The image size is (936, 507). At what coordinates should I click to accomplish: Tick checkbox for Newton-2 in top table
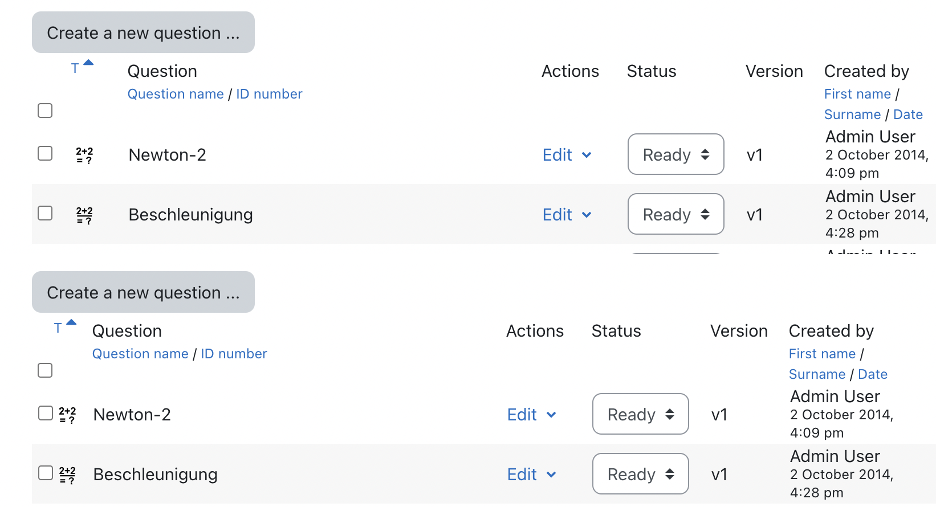coord(45,154)
